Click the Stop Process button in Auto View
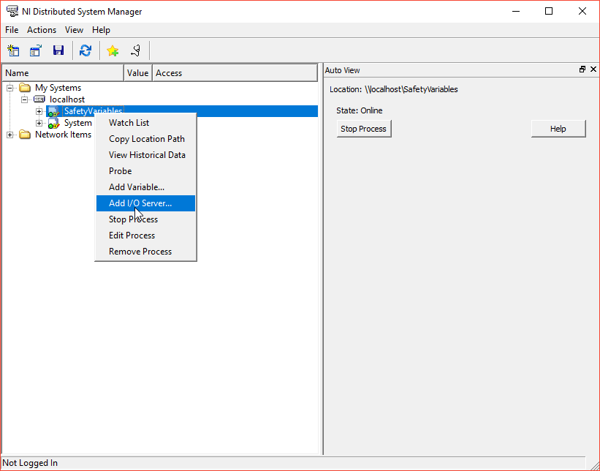The image size is (600, 471). (364, 129)
